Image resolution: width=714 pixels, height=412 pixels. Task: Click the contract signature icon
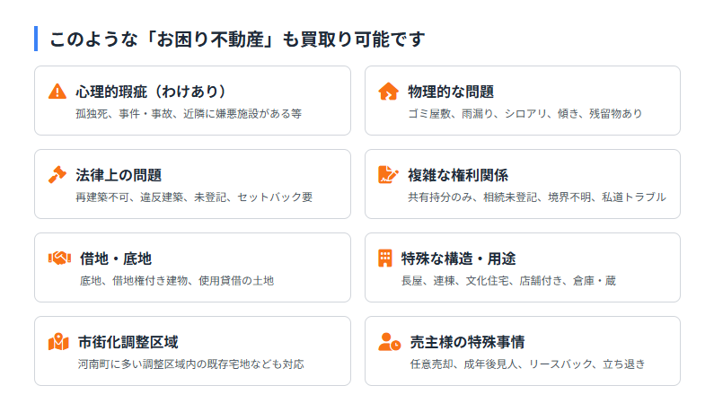coord(388,175)
